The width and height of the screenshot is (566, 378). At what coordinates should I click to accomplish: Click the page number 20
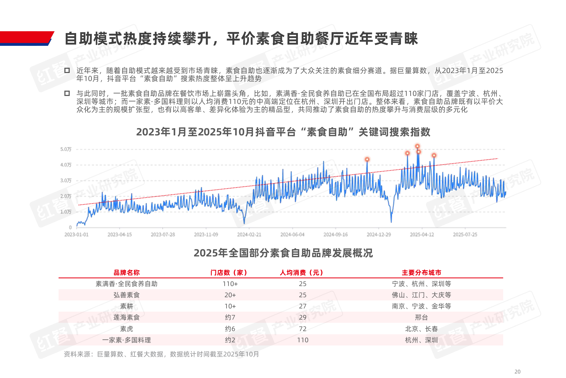[x=517, y=372]
